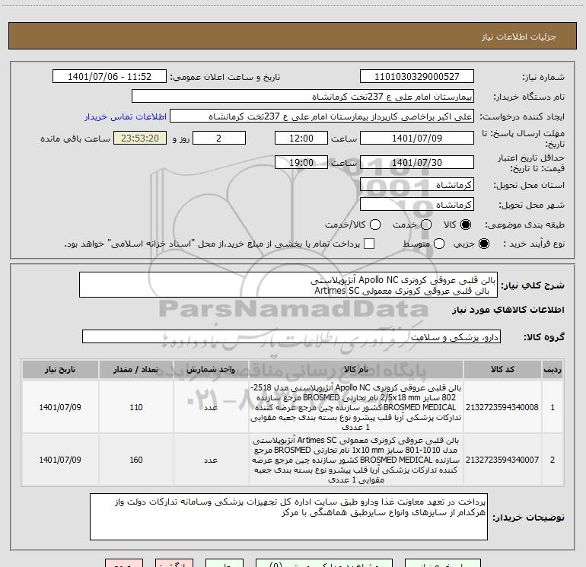Click the request creator field علی اکبر براخاصی
Viewport: 586px width, 567px height.
[x=322, y=116]
